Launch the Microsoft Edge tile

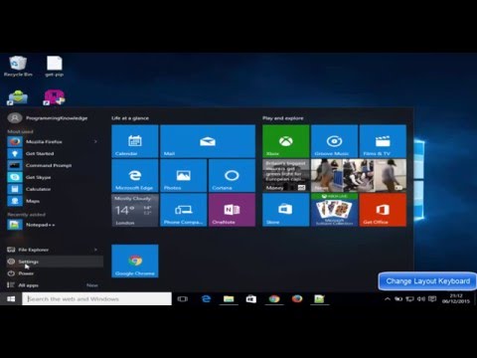coord(135,176)
